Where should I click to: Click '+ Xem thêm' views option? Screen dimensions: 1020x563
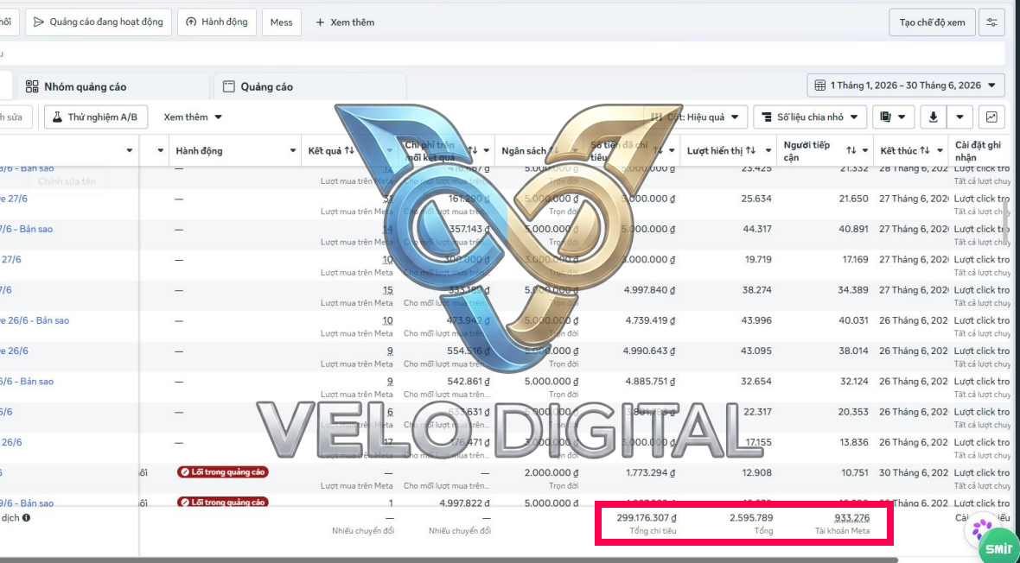coord(345,22)
